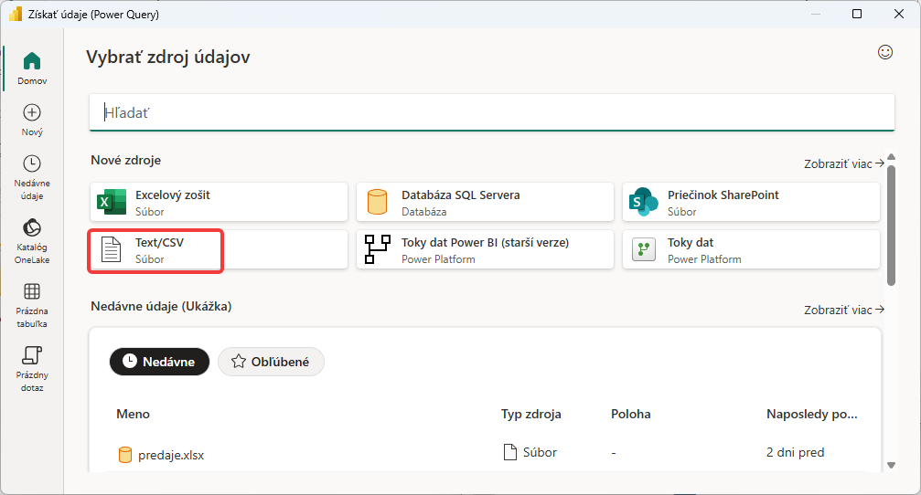The image size is (921, 495).
Task: Click the file icon next to Súbor
Action: click(509, 452)
